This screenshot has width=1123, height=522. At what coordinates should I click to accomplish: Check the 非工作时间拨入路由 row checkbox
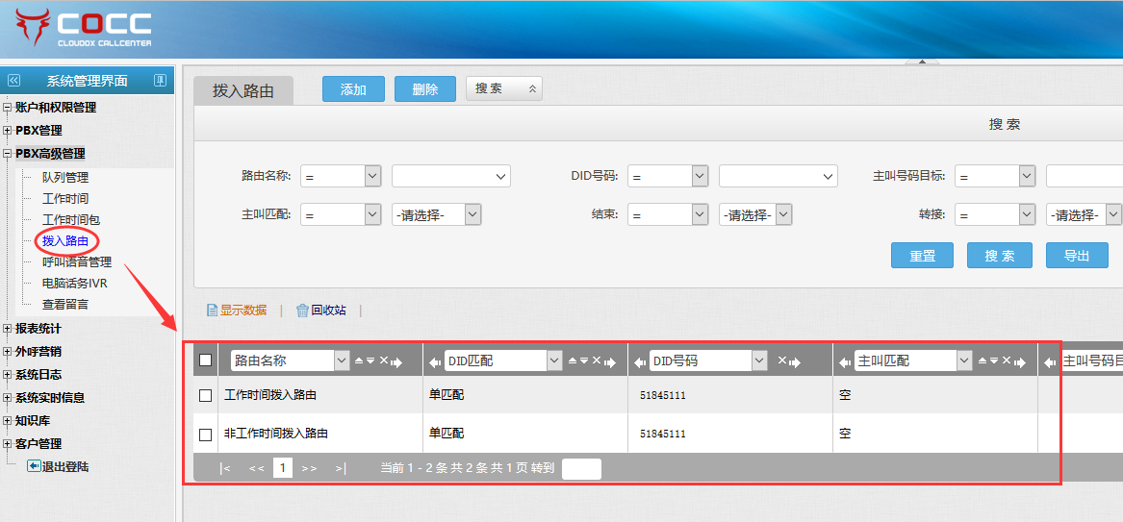[x=205, y=435]
